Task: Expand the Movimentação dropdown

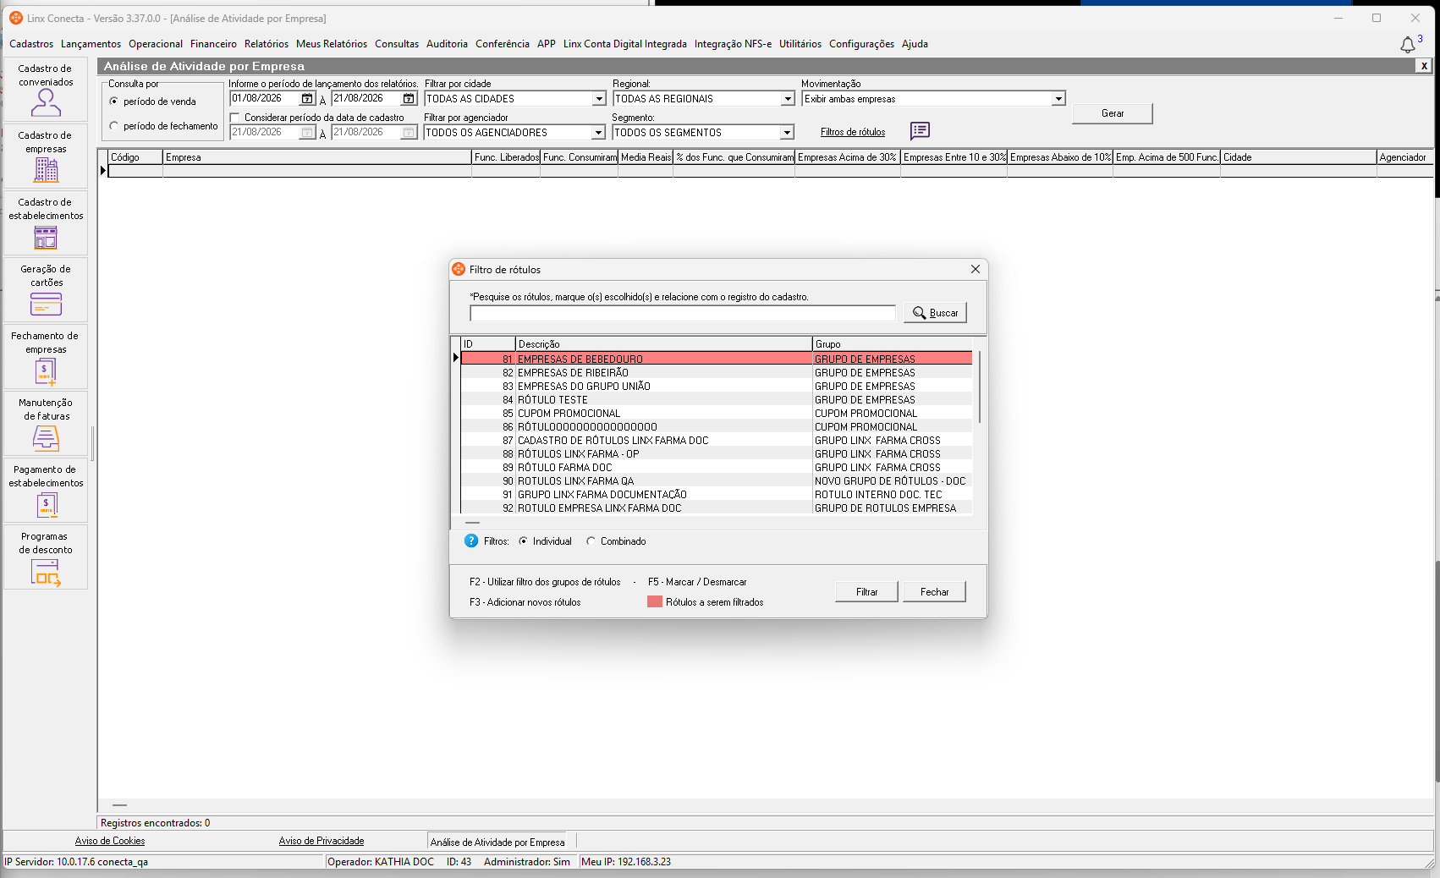Action: (x=1058, y=99)
